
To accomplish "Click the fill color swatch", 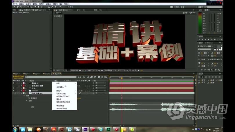I will (x=218, y=47).
